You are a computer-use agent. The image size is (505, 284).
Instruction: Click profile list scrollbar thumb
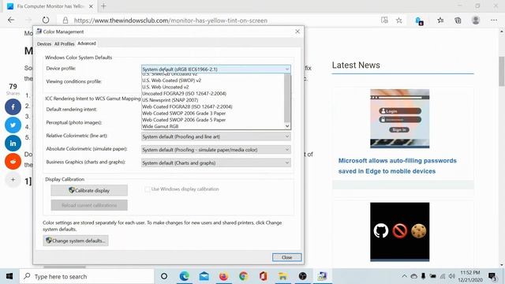click(287, 98)
